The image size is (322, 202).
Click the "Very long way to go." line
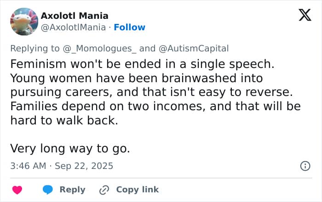[x=70, y=148]
